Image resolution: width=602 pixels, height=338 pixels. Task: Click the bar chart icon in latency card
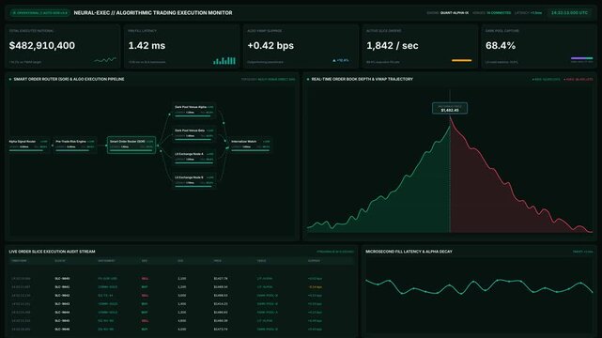pos(224,60)
